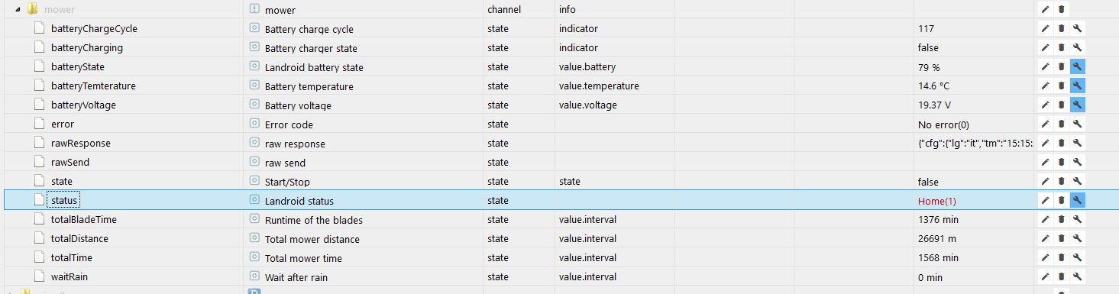Click the Home(1) status value
This screenshot has height=294, width=1119.
tap(936, 201)
